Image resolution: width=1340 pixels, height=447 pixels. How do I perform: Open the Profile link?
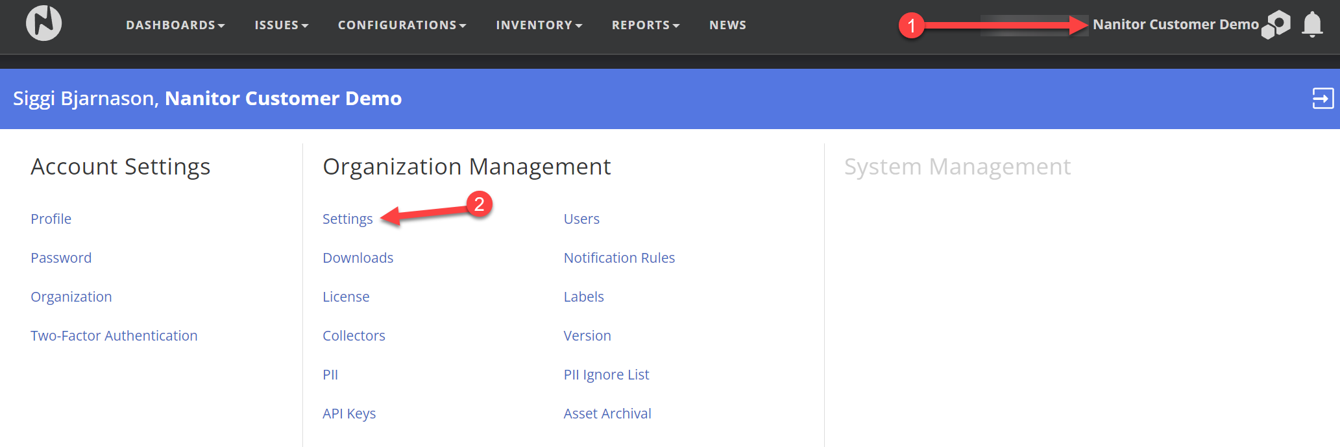(x=51, y=219)
